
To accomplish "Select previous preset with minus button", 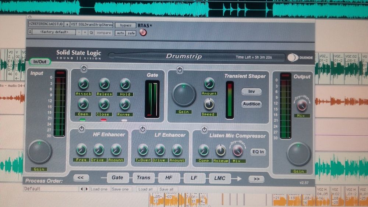I will 79,32.
